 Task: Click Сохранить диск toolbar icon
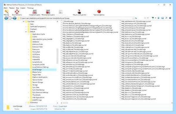35,12
